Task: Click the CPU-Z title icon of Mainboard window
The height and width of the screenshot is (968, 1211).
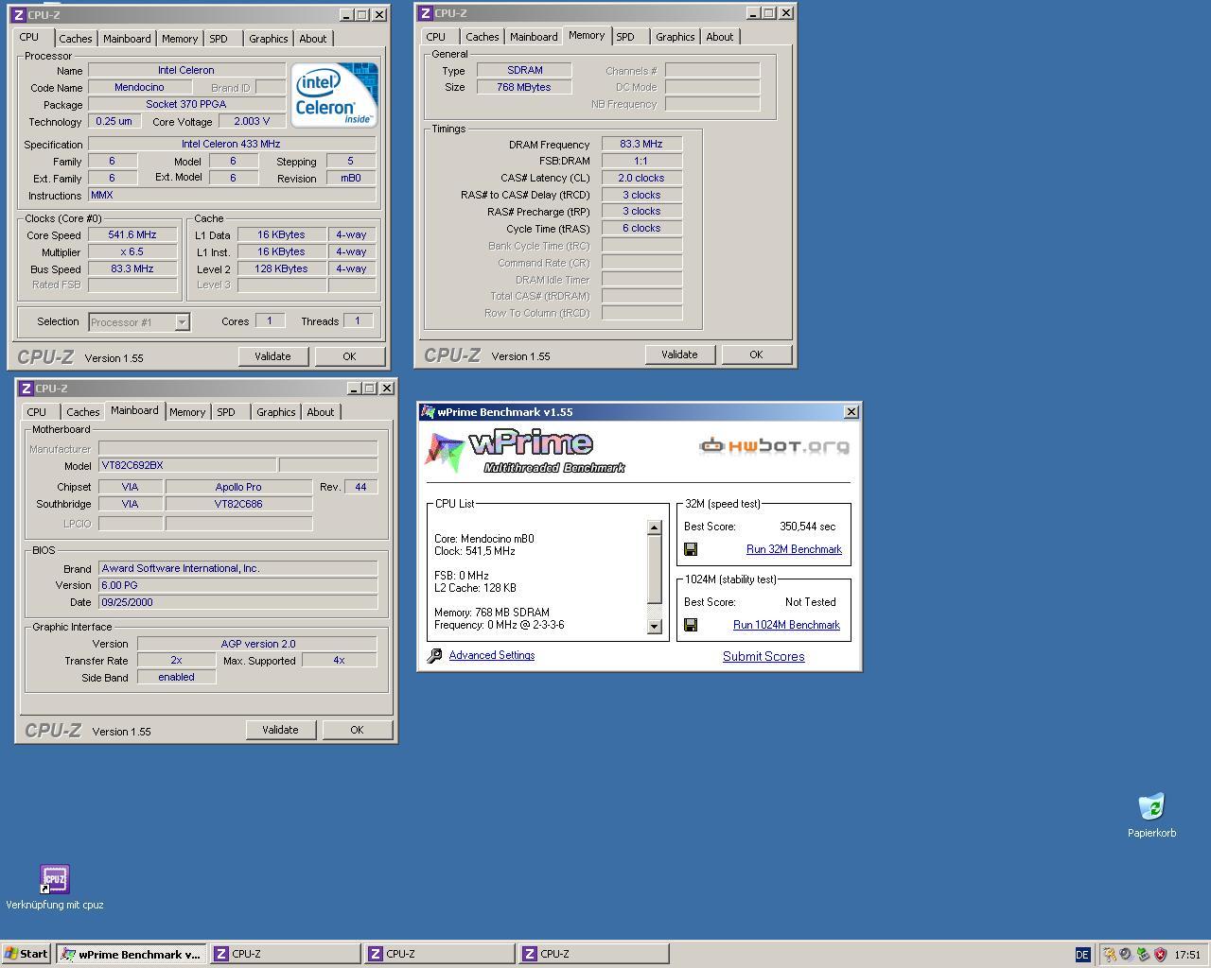Action: [x=26, y=389]
